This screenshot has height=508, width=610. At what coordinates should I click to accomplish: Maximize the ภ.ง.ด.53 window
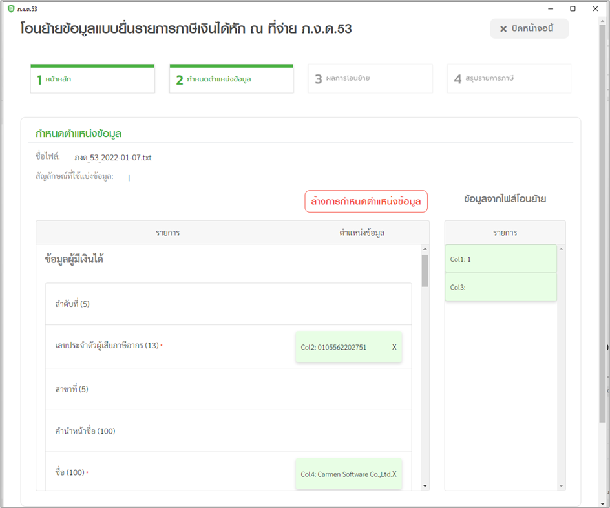click(x=573, y=8)
